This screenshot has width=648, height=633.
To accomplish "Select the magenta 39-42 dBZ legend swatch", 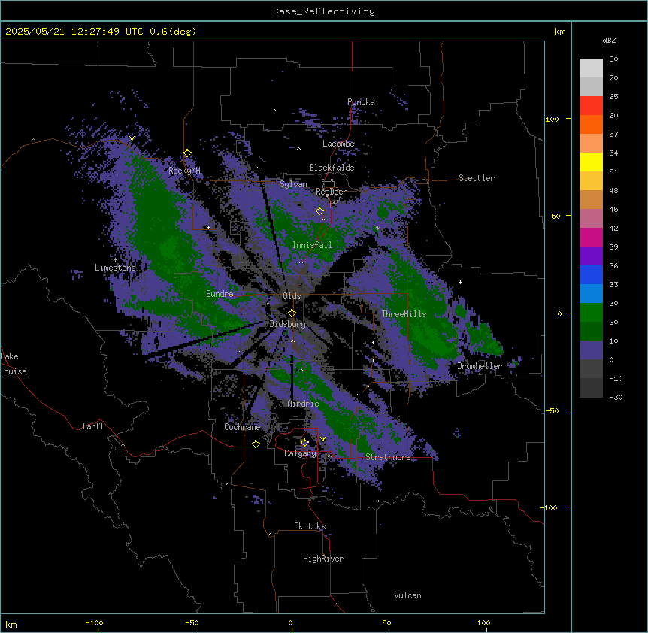I will [591, 237].
